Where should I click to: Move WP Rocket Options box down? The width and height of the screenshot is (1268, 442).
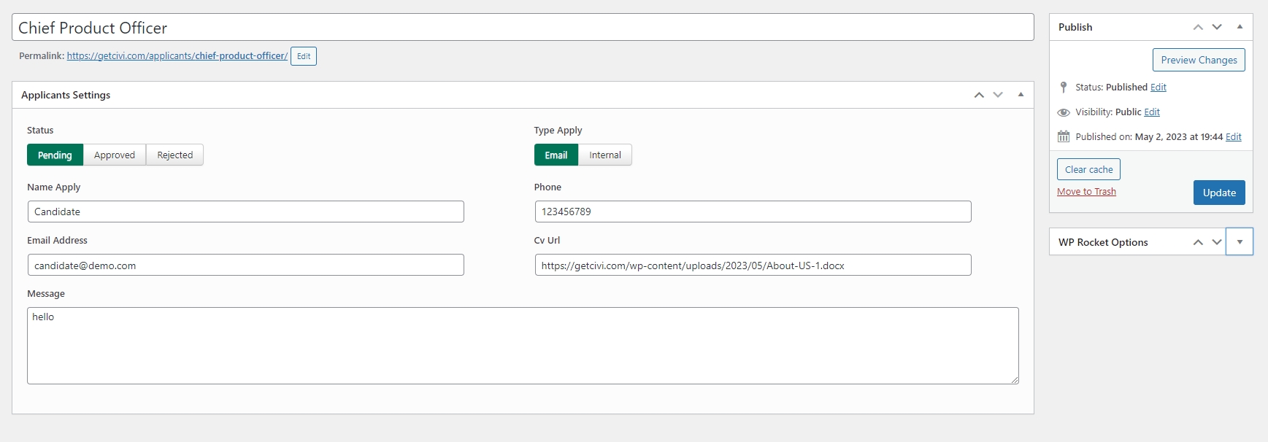point(1217,242)
